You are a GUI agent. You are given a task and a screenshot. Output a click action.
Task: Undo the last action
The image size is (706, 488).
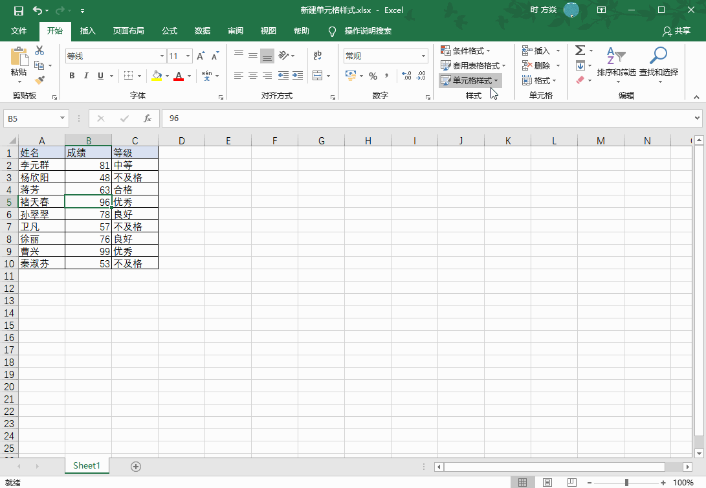(38, 10)
